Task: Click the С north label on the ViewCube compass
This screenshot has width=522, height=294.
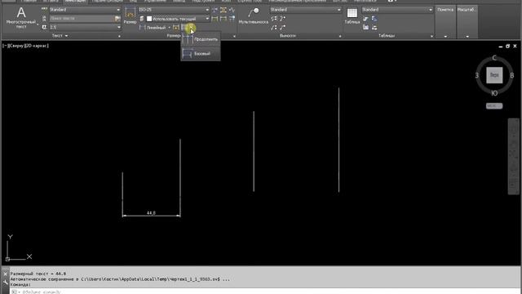Action: [494, 58]
